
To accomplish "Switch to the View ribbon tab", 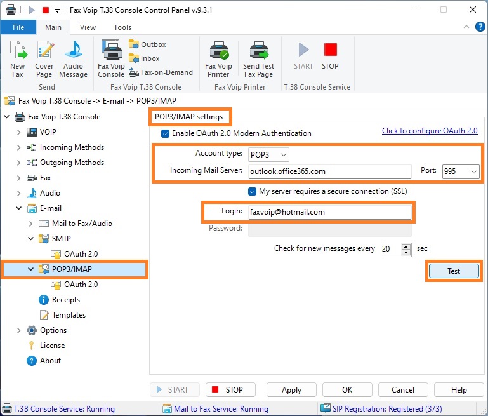I will (x=88, y=27).
